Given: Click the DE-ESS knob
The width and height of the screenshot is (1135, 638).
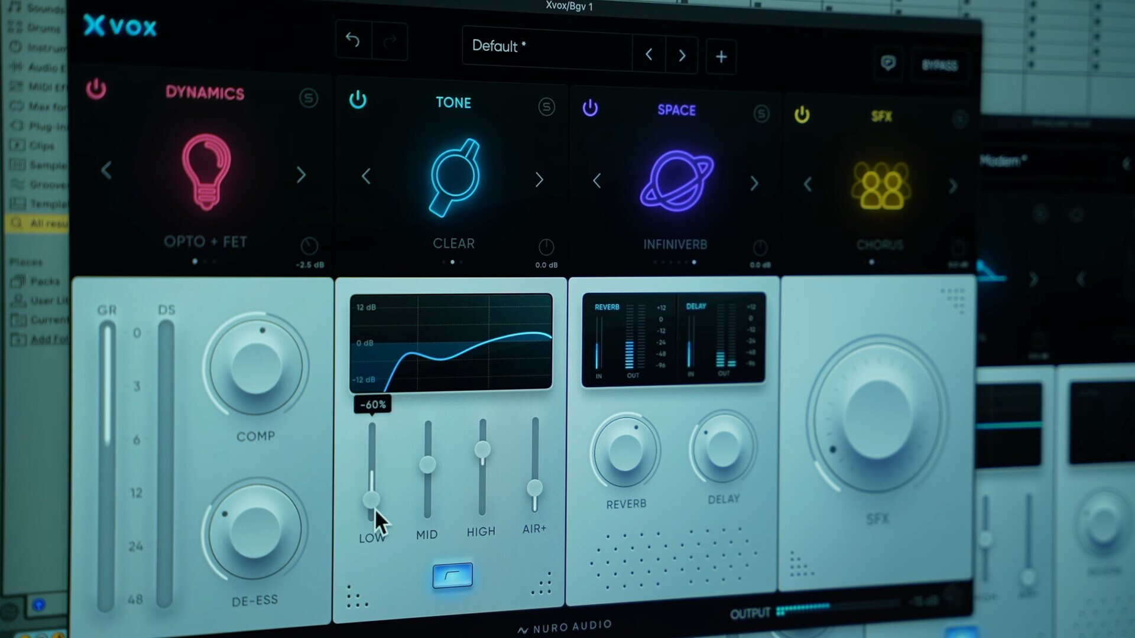Looking at the screenshot, I should click(255, 530).
